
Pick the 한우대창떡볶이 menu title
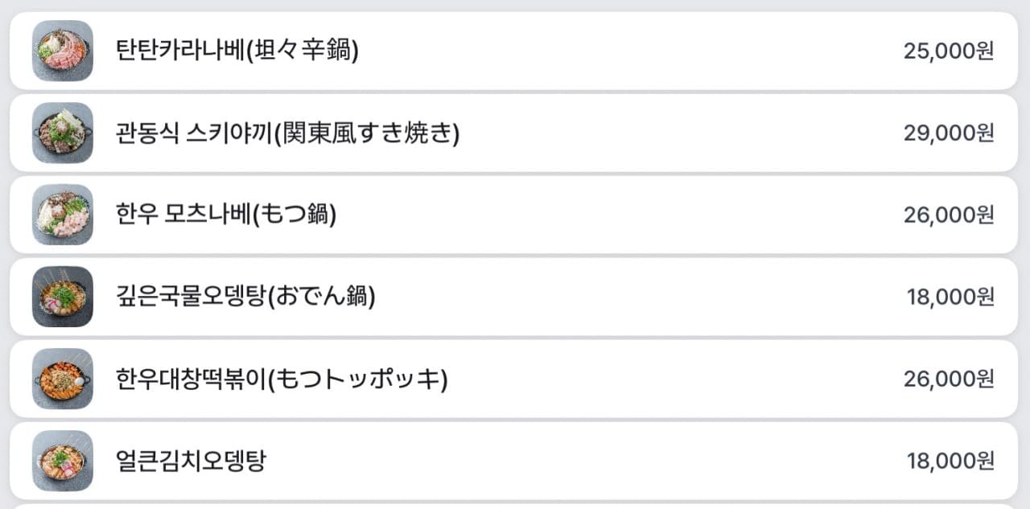[282, 379]
